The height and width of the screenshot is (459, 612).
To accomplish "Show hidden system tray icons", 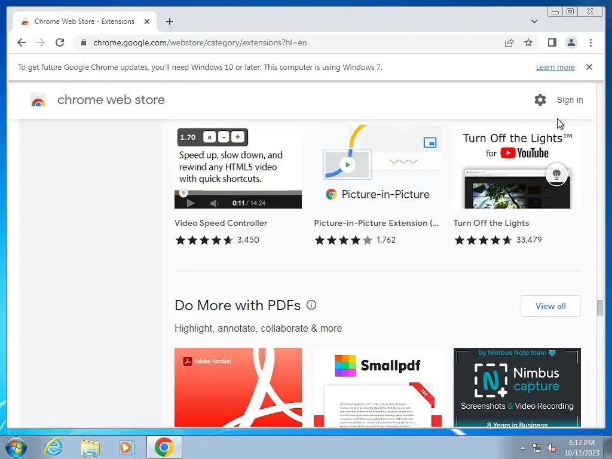I will tap(522, 448).
